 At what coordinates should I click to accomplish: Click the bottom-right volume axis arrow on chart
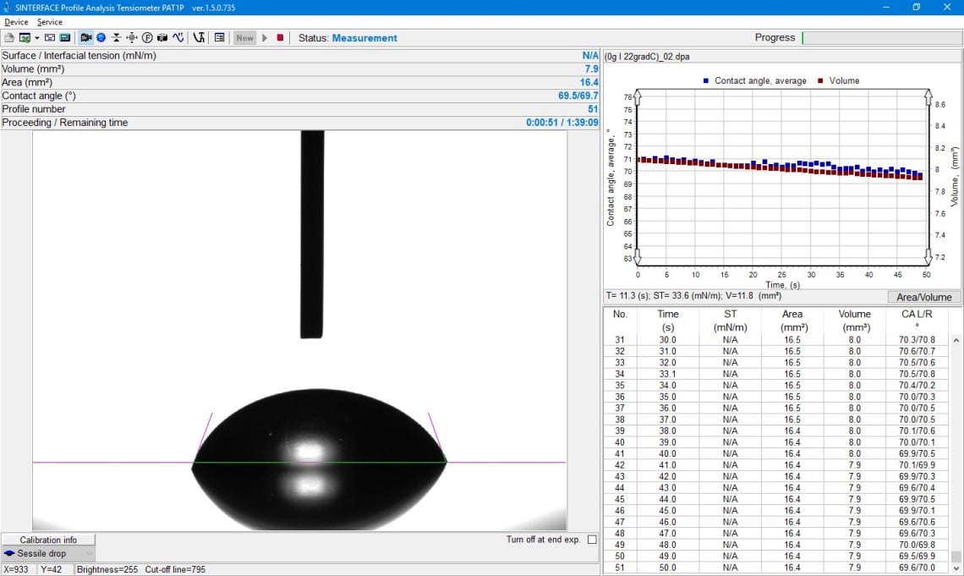[x=928, y=256]
